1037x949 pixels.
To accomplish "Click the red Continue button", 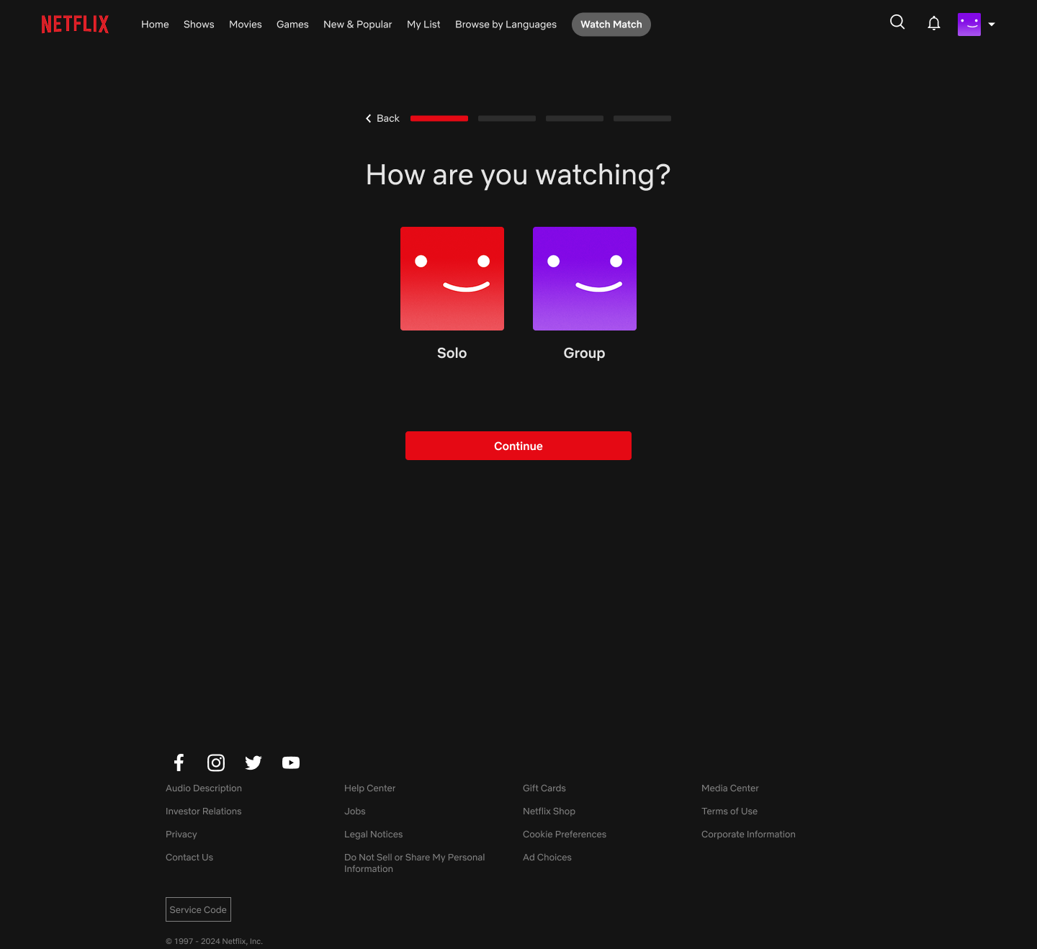I will (518, 446).
